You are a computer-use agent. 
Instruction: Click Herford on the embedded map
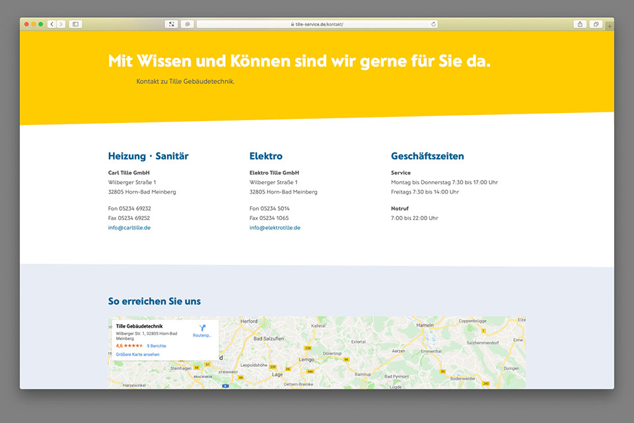point(249,321)
